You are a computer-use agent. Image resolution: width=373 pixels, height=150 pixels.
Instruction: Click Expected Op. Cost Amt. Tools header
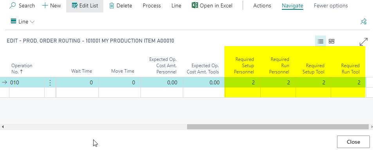click(203, 68)
